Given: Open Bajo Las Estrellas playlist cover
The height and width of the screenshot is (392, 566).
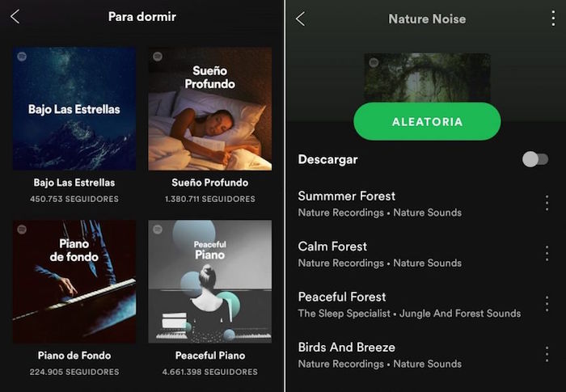Looking at the screenshot, I should coord(74,108).
